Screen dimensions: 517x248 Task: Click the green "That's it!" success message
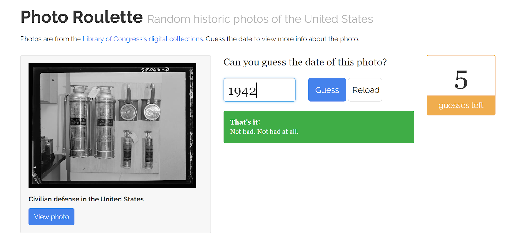[319, 127]
